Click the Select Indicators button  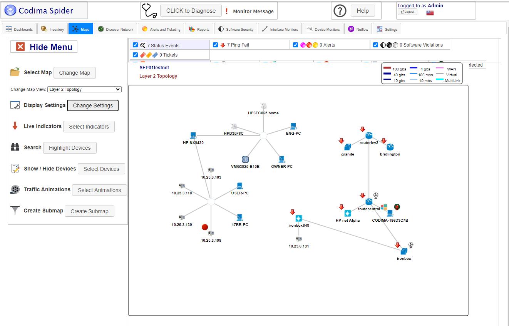click(89, 127)
